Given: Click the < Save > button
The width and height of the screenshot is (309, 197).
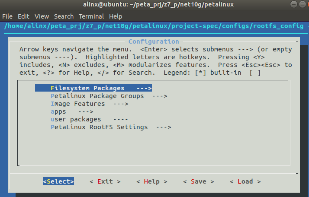Looking at the screenshot, I should tap(199, 181).
